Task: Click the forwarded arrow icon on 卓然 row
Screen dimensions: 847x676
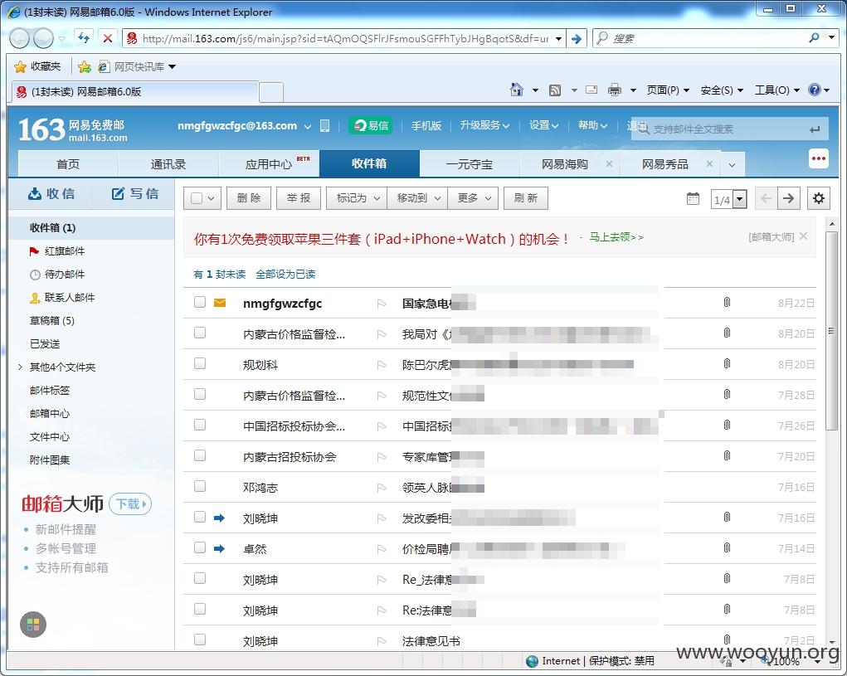Action: [219, 548]
